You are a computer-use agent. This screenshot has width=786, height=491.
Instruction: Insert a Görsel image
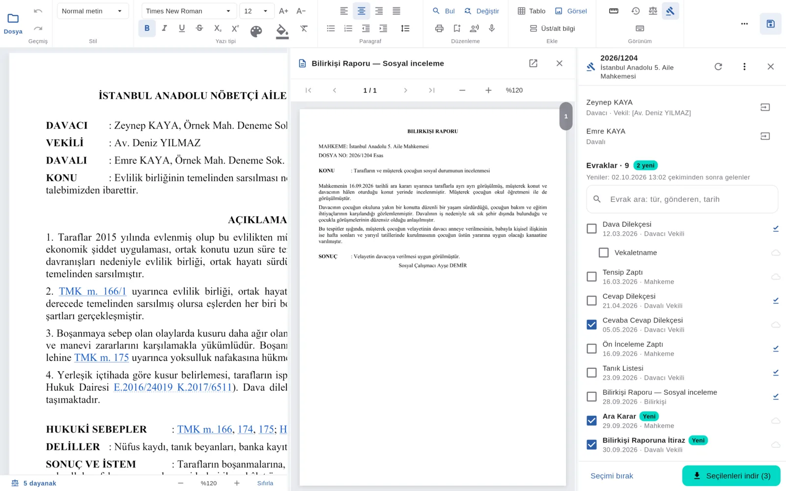coord(571,11)
